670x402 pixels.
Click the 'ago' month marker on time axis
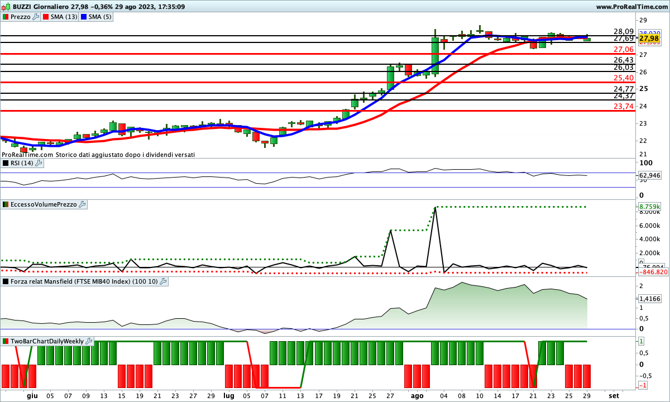pyautogui.click(x=417, y=395)
